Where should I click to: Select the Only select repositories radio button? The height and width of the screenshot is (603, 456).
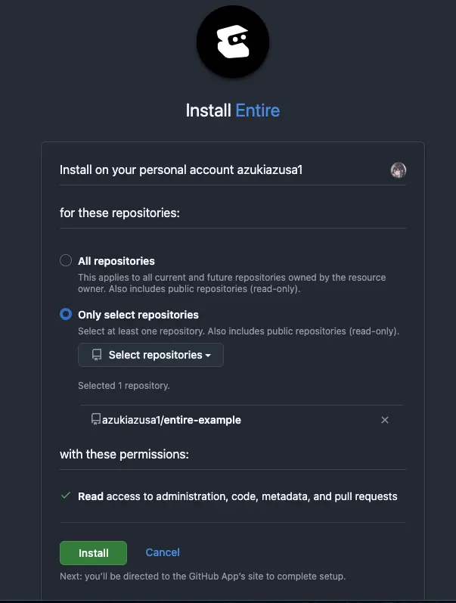point(66,314)
